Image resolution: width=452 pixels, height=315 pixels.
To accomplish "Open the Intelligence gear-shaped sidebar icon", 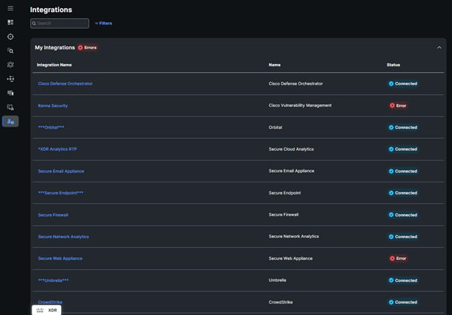I will [11, 65].
